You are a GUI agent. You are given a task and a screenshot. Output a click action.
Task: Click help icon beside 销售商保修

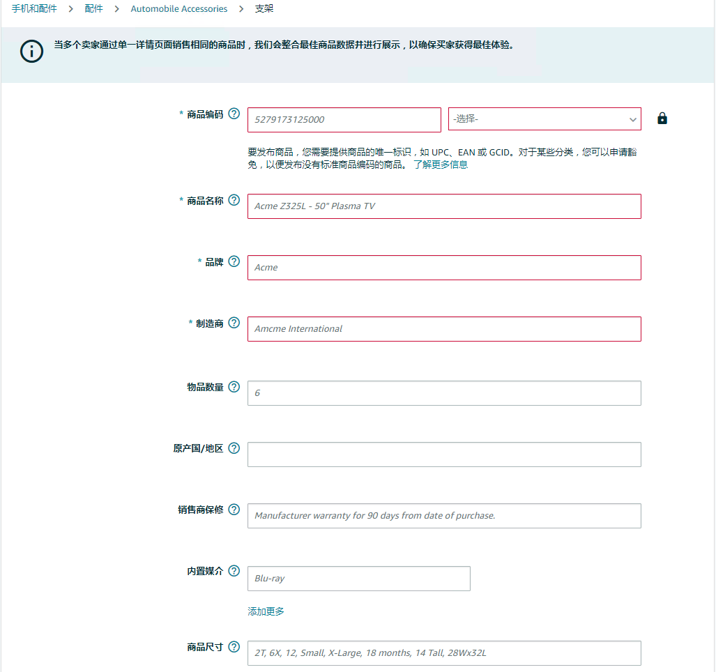(234, 509)
